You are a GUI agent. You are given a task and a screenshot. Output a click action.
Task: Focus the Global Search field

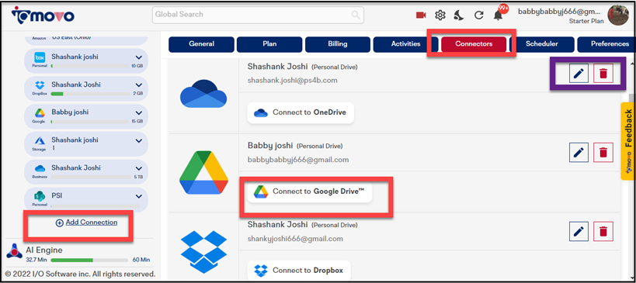(258, 15)
